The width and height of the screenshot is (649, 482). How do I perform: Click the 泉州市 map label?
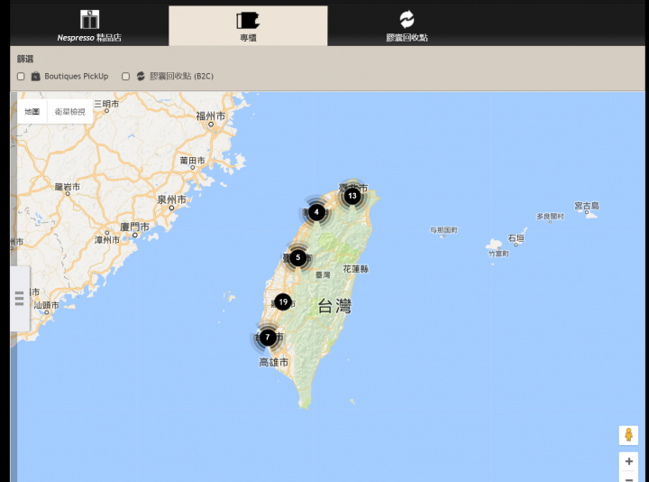pos(172,199)
